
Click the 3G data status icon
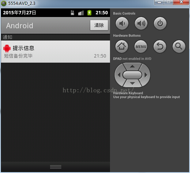(72, 13)
